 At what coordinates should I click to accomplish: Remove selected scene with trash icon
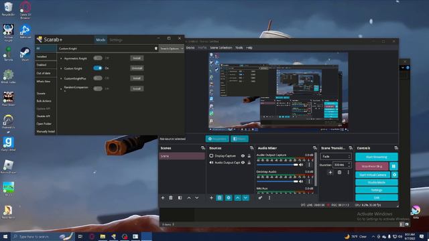tap(171, 198)
